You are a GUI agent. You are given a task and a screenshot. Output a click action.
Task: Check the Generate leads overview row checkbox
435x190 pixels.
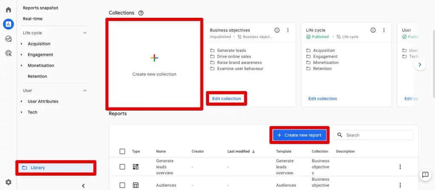pyautogui.click(x=122, y=167)
